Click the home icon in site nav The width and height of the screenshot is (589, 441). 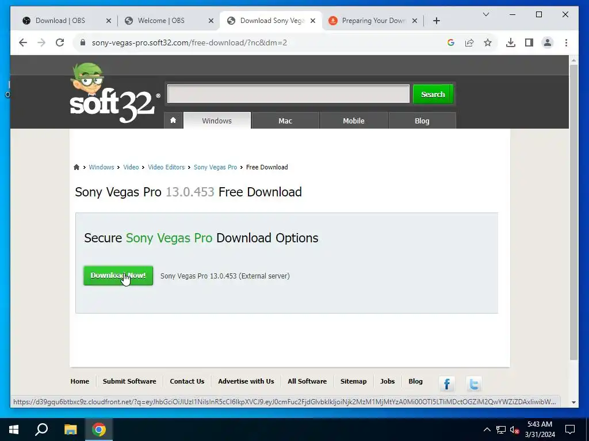173,121
